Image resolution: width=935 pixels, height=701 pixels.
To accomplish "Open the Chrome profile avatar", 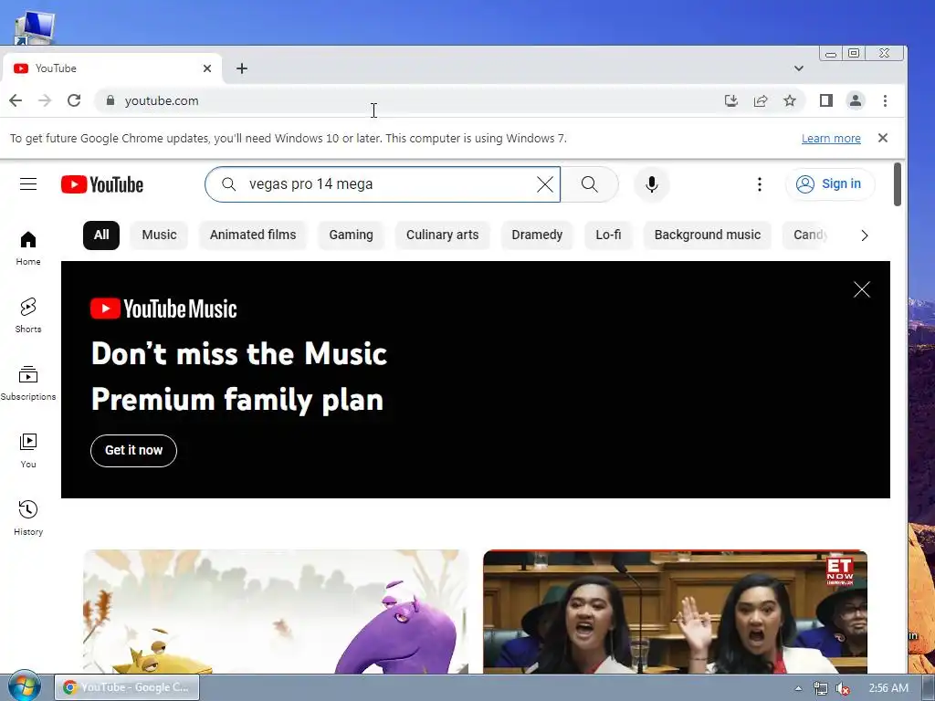I will [855, 100].
